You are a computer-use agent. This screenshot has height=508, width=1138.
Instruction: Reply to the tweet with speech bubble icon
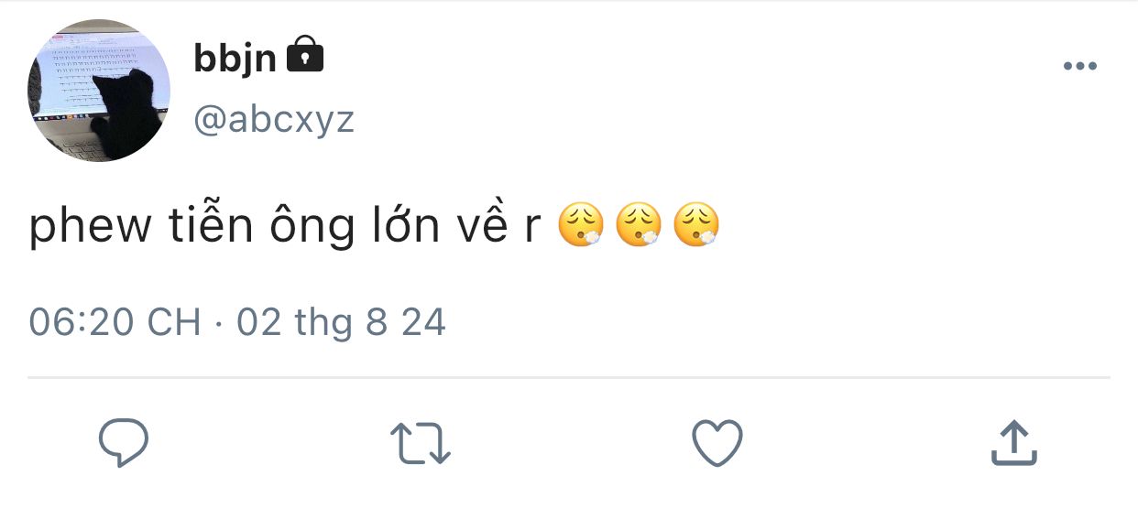click(x=124, y=444)
